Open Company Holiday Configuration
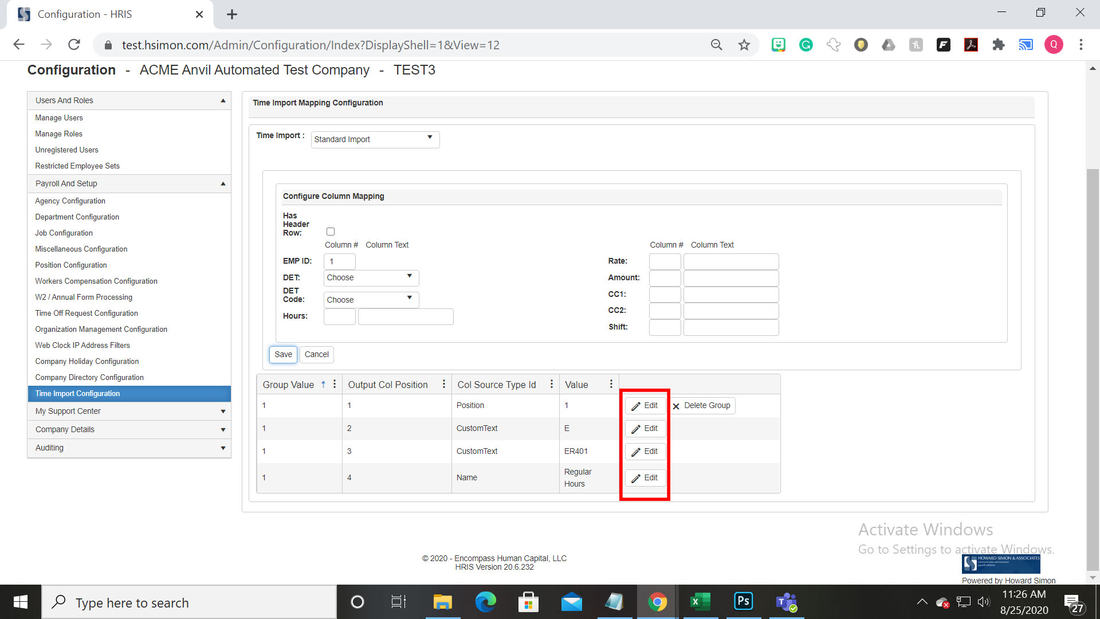Viewport: 1100px width, 619px height. (x=87, y=361)
